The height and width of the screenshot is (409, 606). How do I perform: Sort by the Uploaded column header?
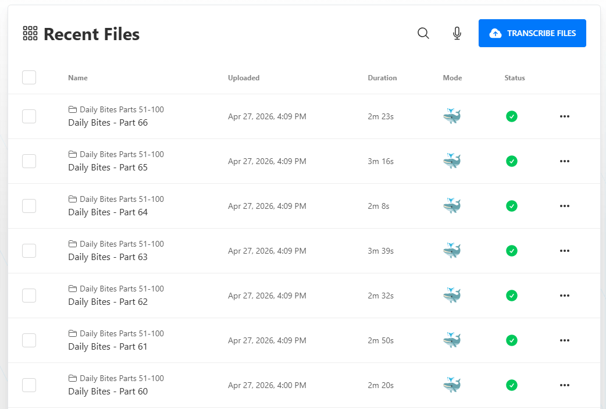coord(244,78)
